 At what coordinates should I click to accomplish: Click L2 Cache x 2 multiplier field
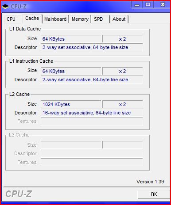pos(122,104)
